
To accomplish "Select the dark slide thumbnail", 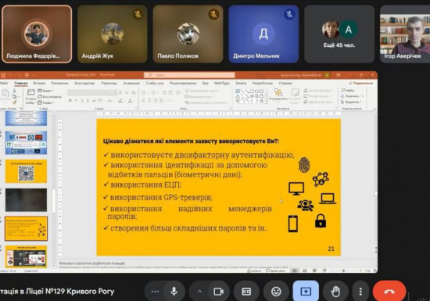I will pyautogui.click(x=26, y=200).
